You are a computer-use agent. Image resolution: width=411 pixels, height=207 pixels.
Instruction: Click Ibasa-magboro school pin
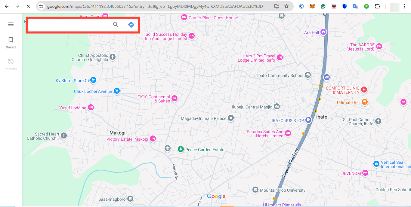click(x=130, y=199)
